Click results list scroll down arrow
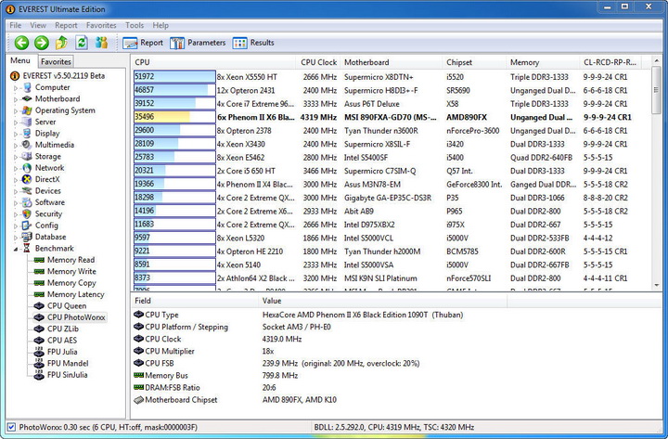 (x=657, y=285)
